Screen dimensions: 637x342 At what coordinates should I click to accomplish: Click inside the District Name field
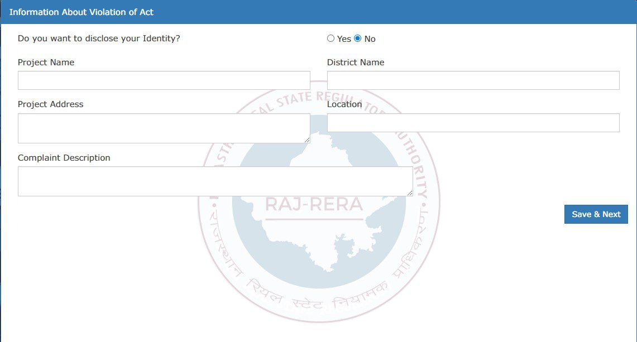pyautogui.click(x=473, y=80)
